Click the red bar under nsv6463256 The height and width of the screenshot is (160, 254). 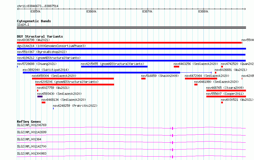pyautogui.click(x=176, y=67)
